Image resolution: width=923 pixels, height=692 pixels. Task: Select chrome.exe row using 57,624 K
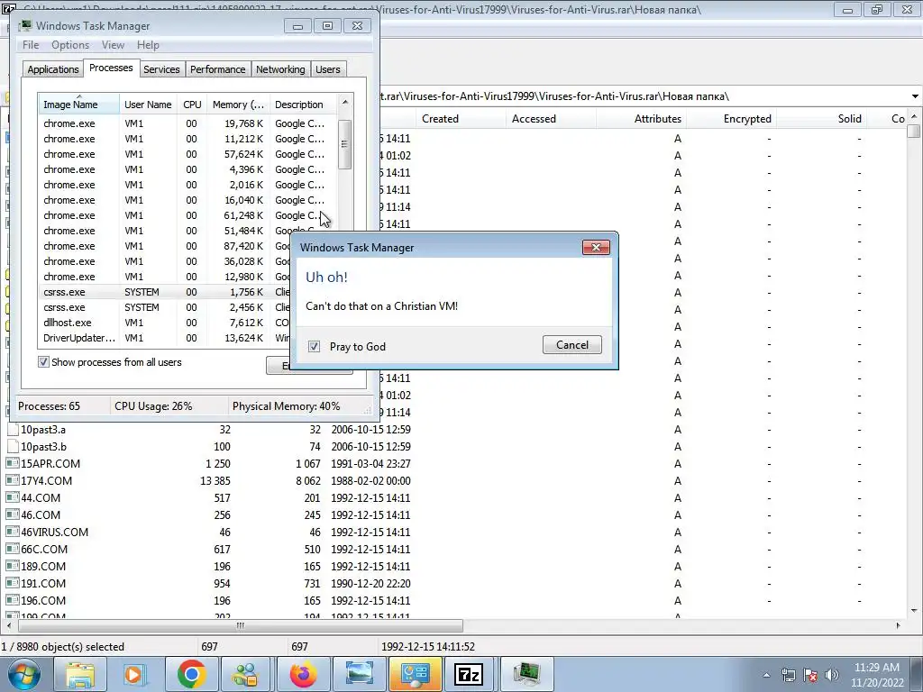click(188, 154)
